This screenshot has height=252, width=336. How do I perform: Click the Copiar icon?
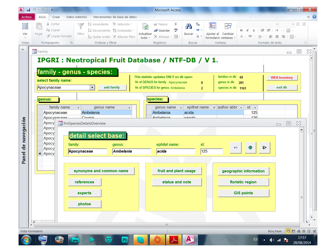48,30
